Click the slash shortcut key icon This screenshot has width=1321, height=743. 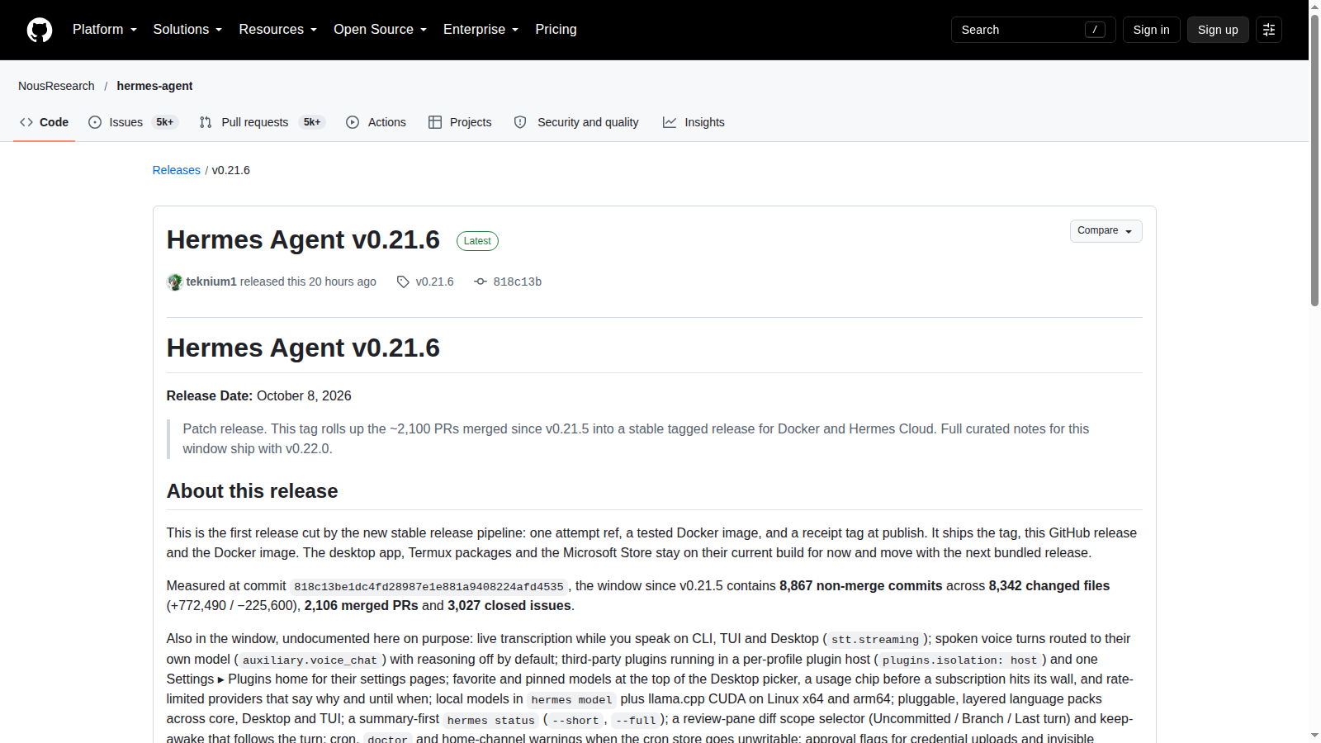point(1095,30)
